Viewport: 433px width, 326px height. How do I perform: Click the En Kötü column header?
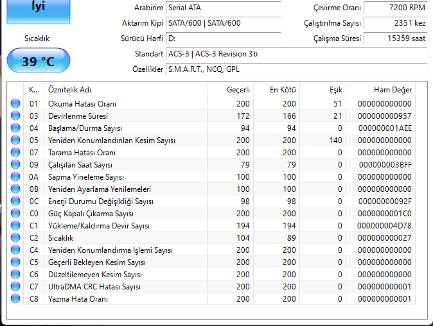pyautogui.click(x=276, y=90)
